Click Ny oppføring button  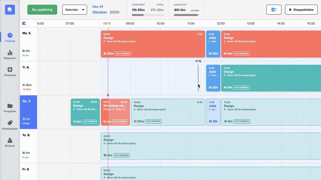point(42,10)
